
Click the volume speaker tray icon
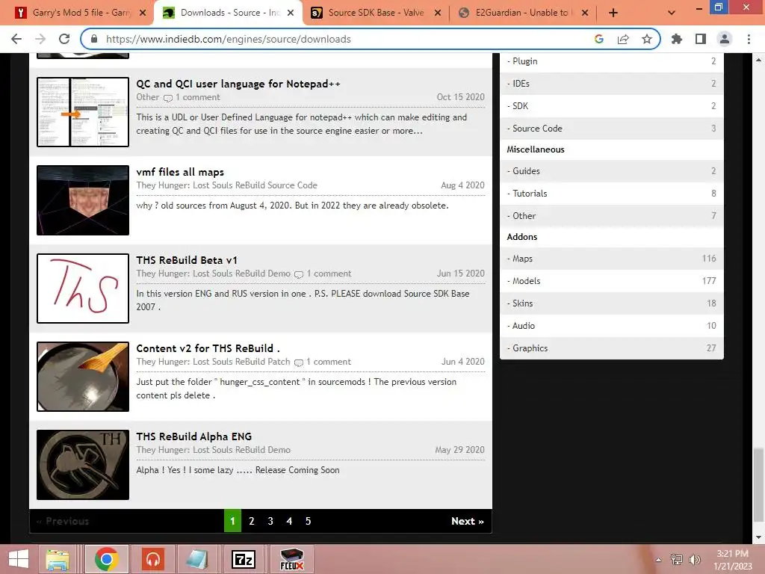coord(694,559)
